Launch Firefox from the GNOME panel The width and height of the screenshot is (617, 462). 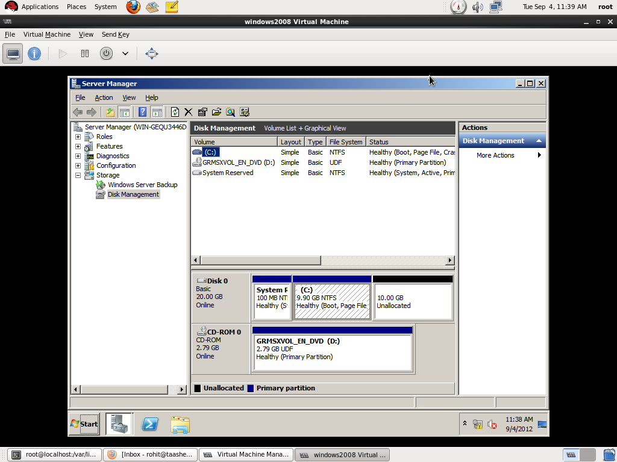pyautogui.click(x=133, y=7)
